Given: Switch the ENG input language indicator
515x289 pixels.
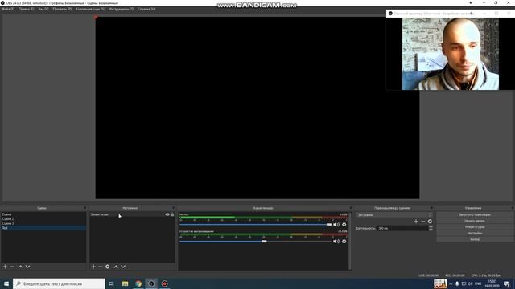Looking at the screenshot, I should pos(478,283).
